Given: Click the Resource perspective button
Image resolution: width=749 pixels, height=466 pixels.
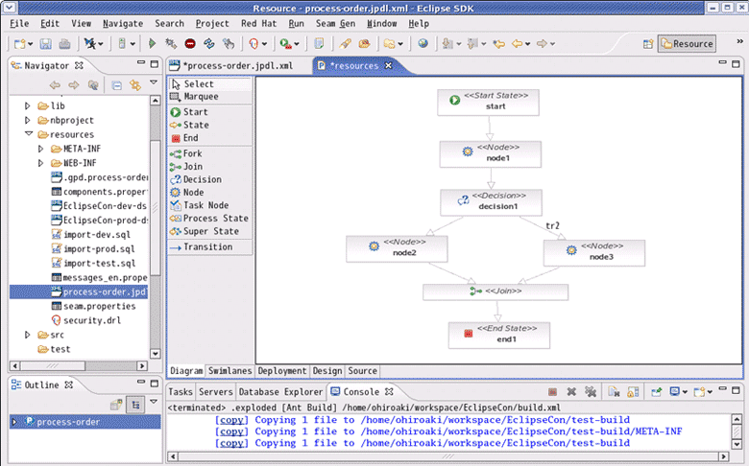Looking at the screenshot, I should click(687, 44).
